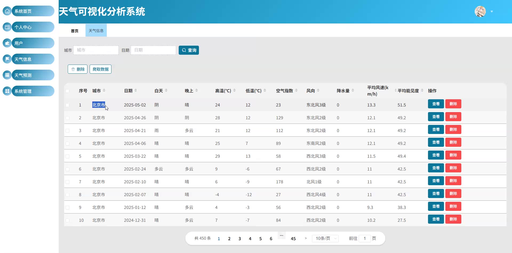Image resolution: width=512 pixels, height=253 pixels.
Task: Open the 10条/页 page size dropdown
Action: [x=325, y=238]
